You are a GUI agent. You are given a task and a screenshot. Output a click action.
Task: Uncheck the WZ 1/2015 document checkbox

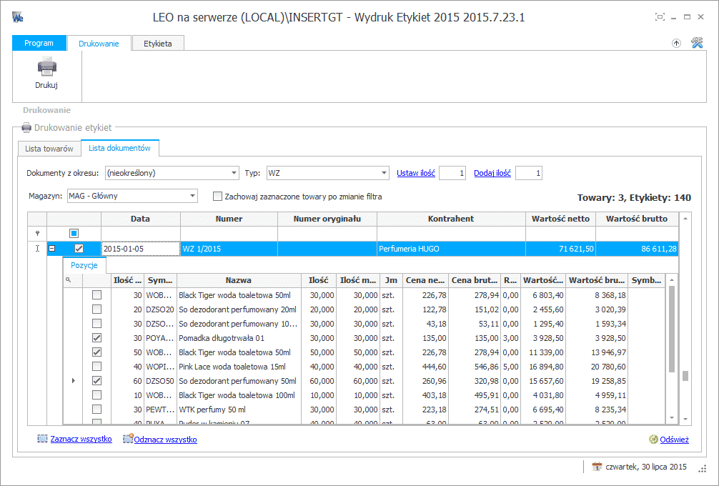tap(79, 249)
